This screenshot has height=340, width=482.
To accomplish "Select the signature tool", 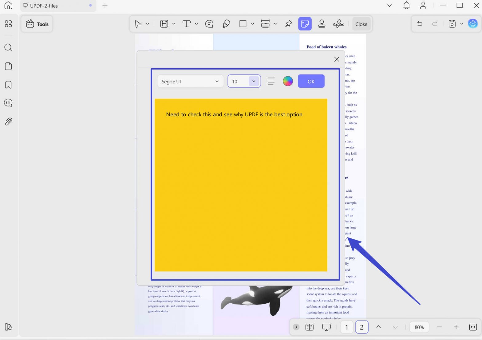I will (338, 24).
